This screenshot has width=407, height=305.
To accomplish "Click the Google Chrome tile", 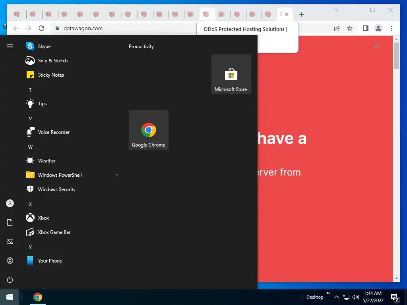I will [149, 130].
